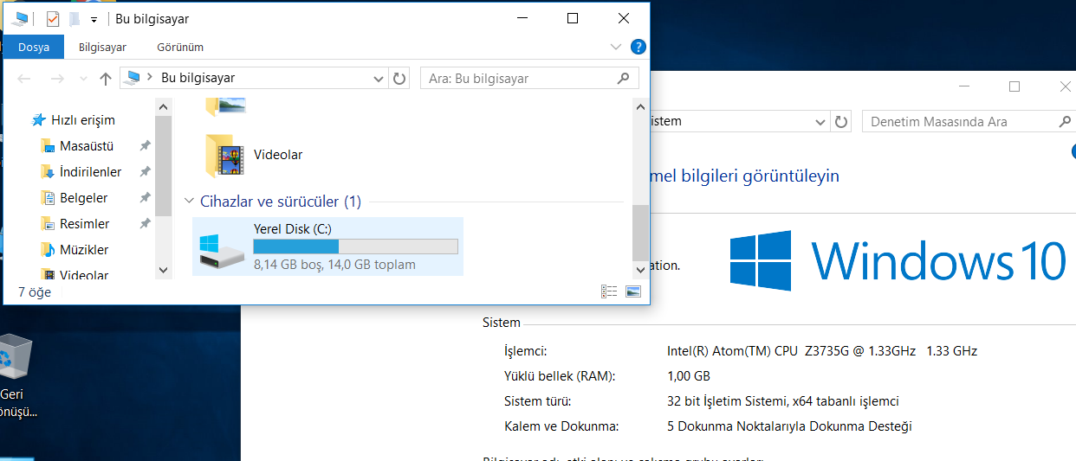Click the pin icon next to İndirilenler
The height and width of the screenshot is (461, 1076).
tap(145, 172)
